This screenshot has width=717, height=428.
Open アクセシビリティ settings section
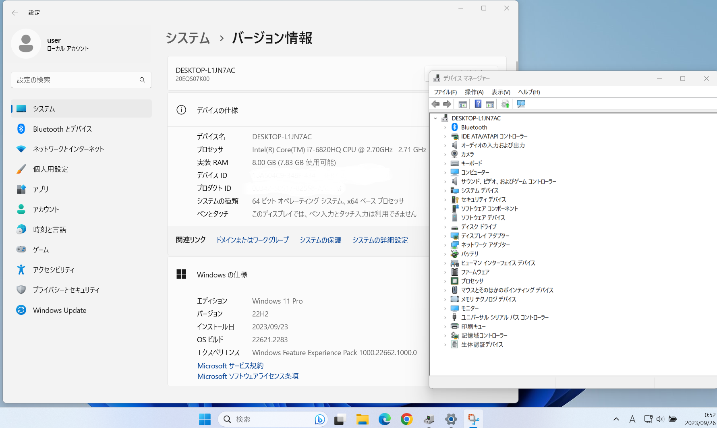click(81, 270)
